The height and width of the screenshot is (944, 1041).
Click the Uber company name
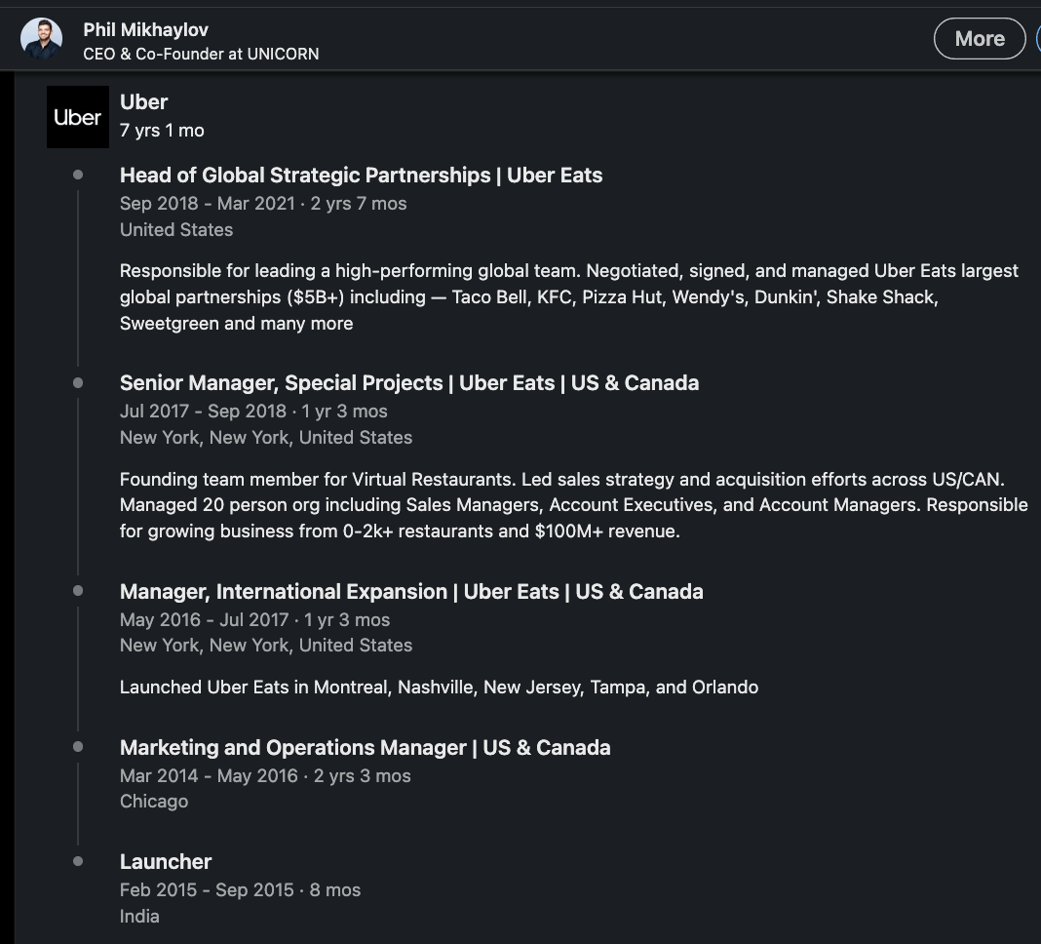coord(143,101)
